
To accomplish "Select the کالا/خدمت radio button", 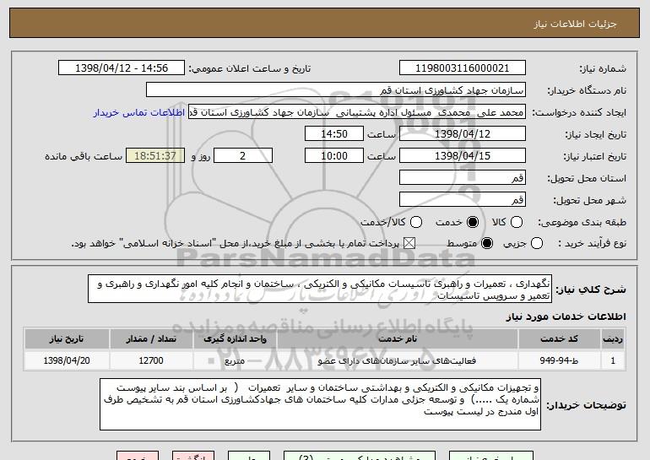I will pos(416,222).
